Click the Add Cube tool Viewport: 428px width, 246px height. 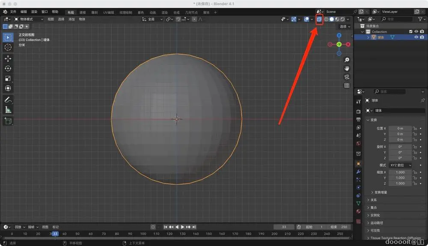point(8,121)
